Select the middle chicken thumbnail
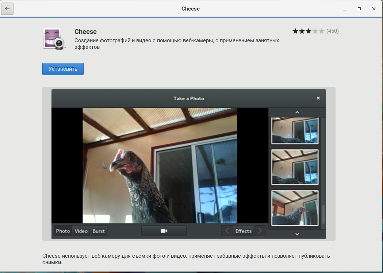This screenshot has width=383, height=273. click(x=295, y=167)
